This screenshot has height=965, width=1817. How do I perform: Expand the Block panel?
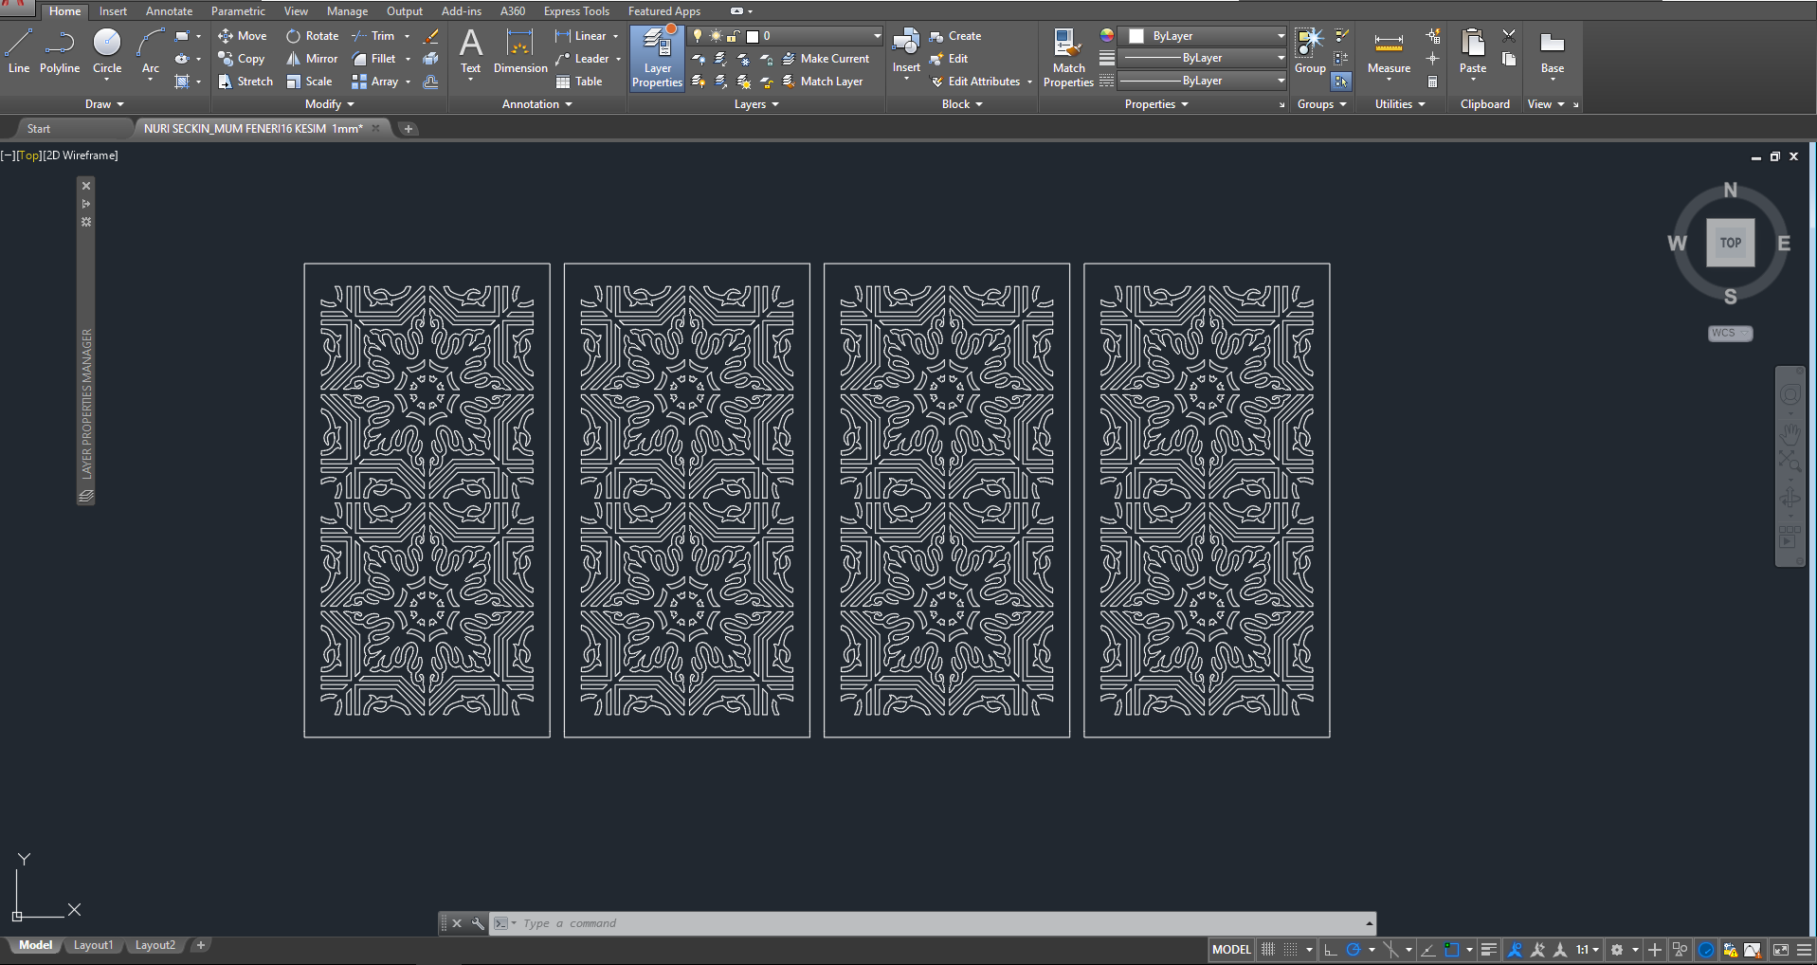click(x=962, y=104)
